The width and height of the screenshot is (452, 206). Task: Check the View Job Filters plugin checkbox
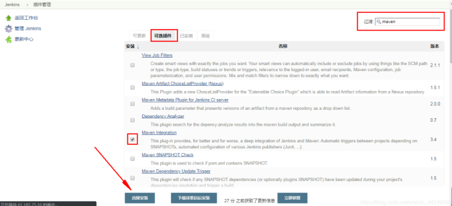pyautogui.click(x=132, y=66)
